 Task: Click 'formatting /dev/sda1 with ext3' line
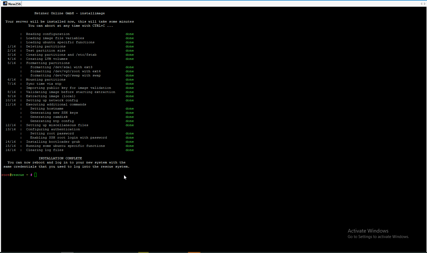click(x=61, y=67)
